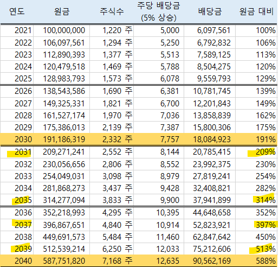Click principal cell 449,691,573

pyautogui.click(x=64, y=237)
